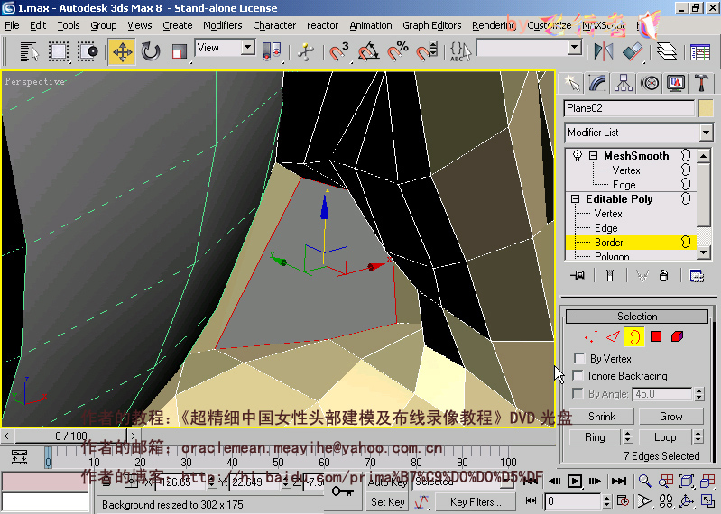Open Key Filters dialog

pos(475,501)
